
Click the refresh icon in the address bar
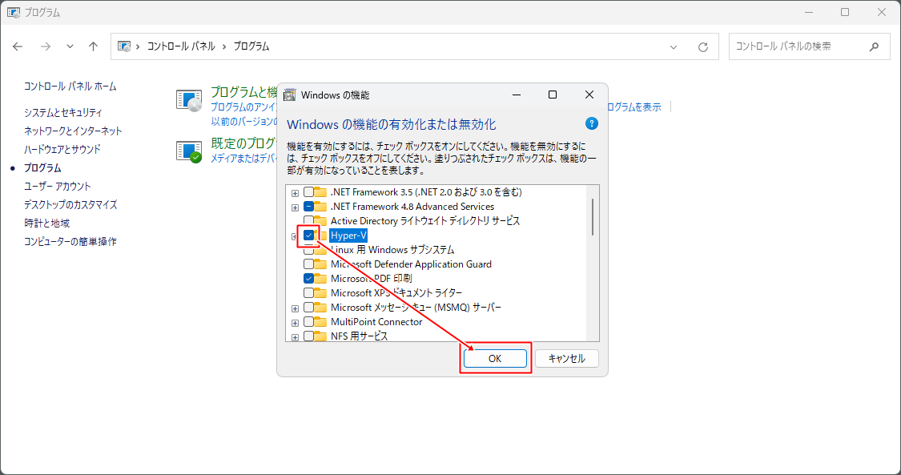coord(702,46)
